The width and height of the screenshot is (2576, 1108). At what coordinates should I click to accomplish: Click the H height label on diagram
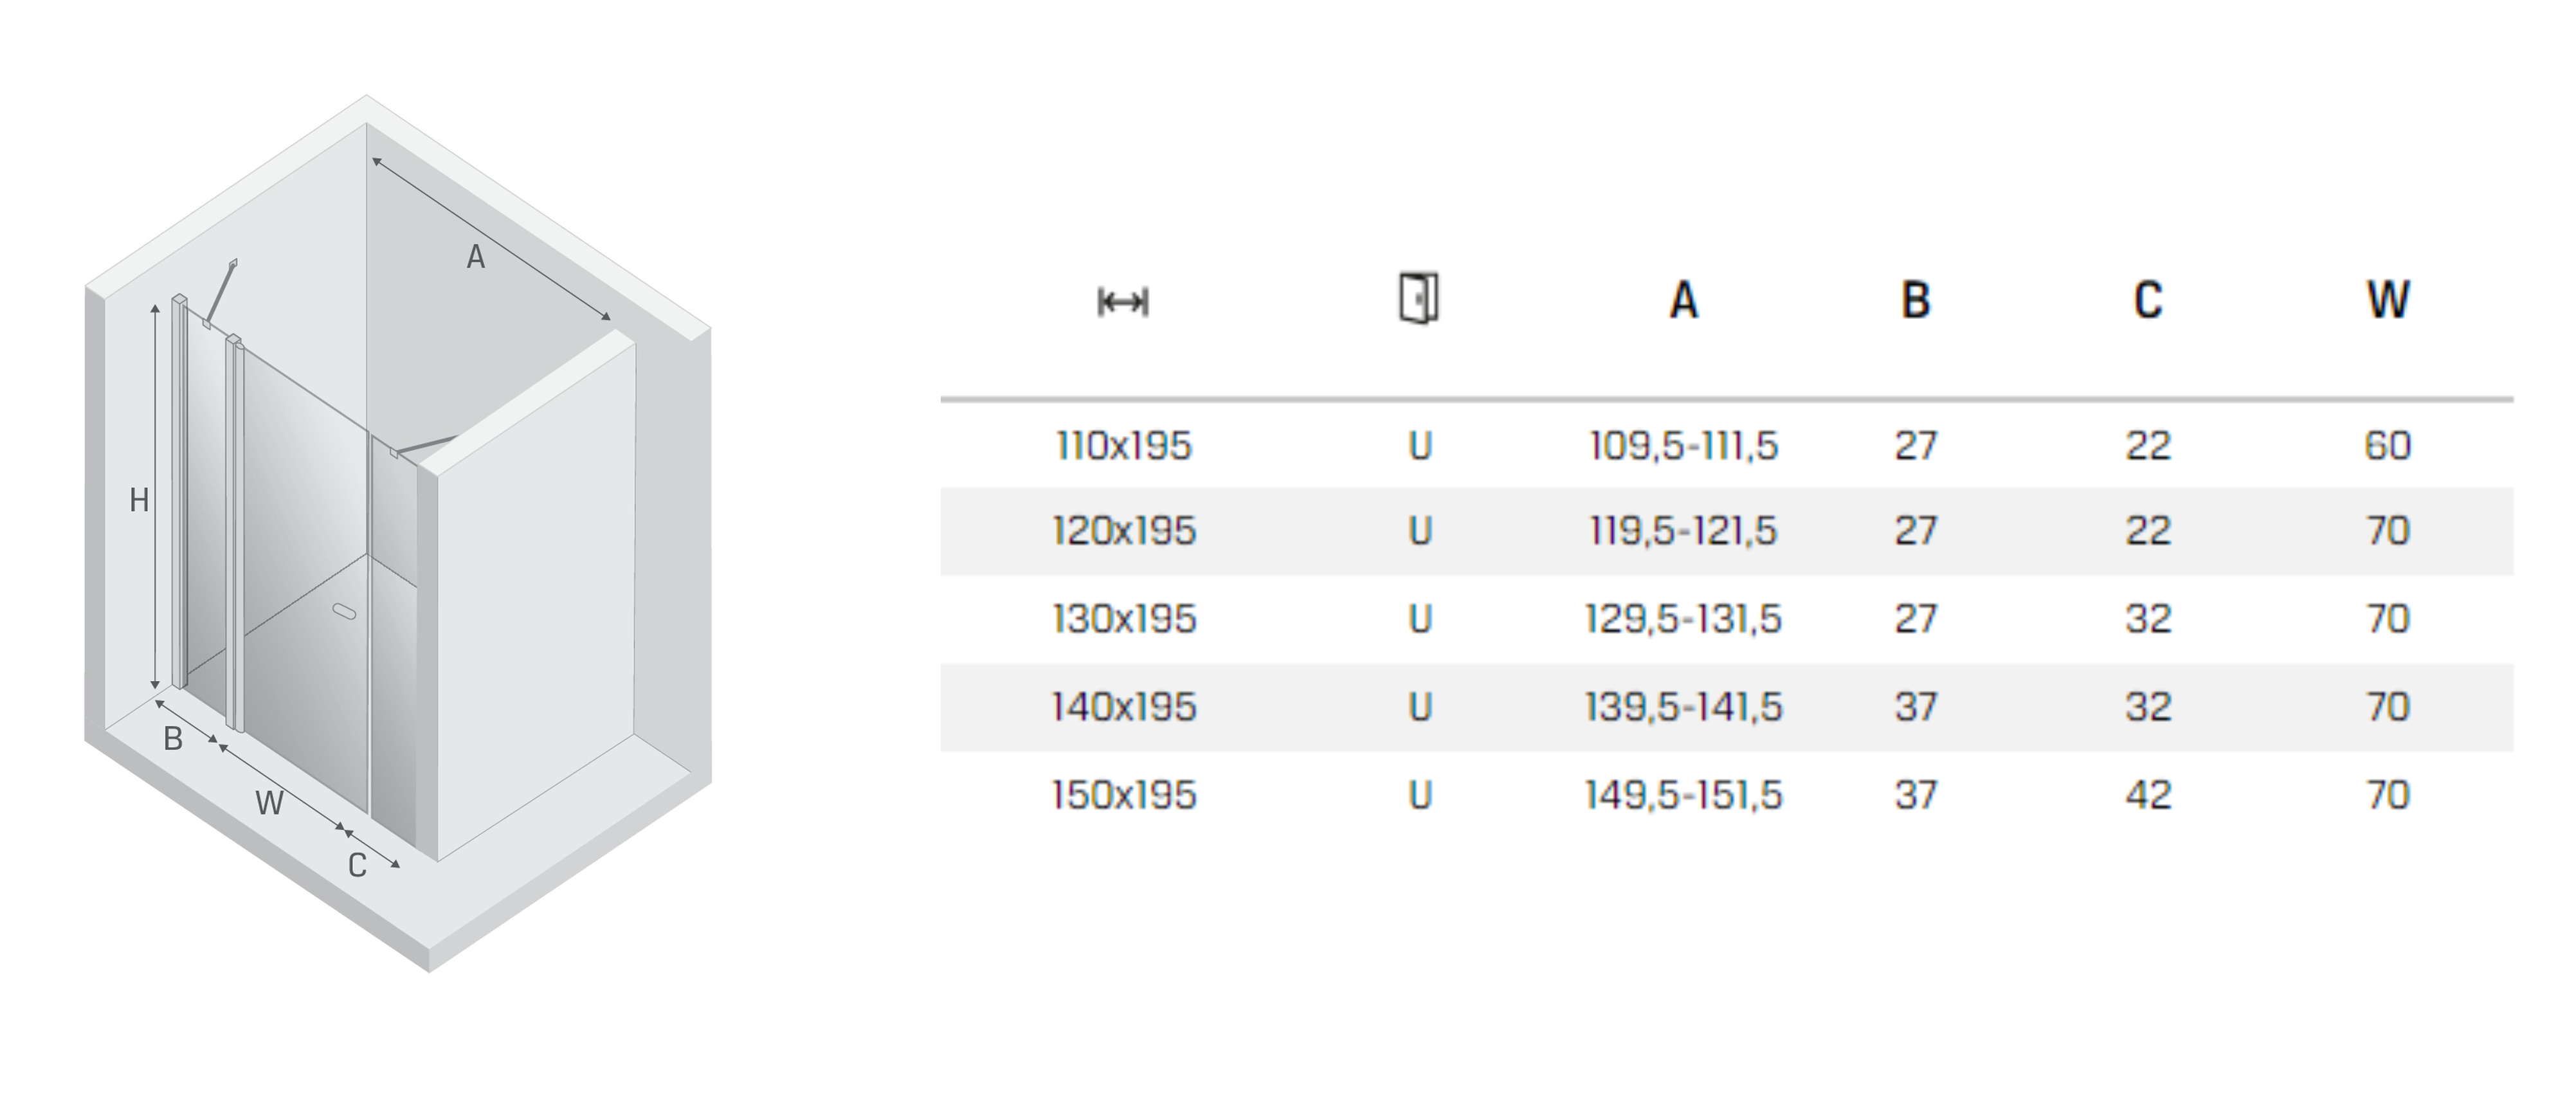(x=140, y=500)
